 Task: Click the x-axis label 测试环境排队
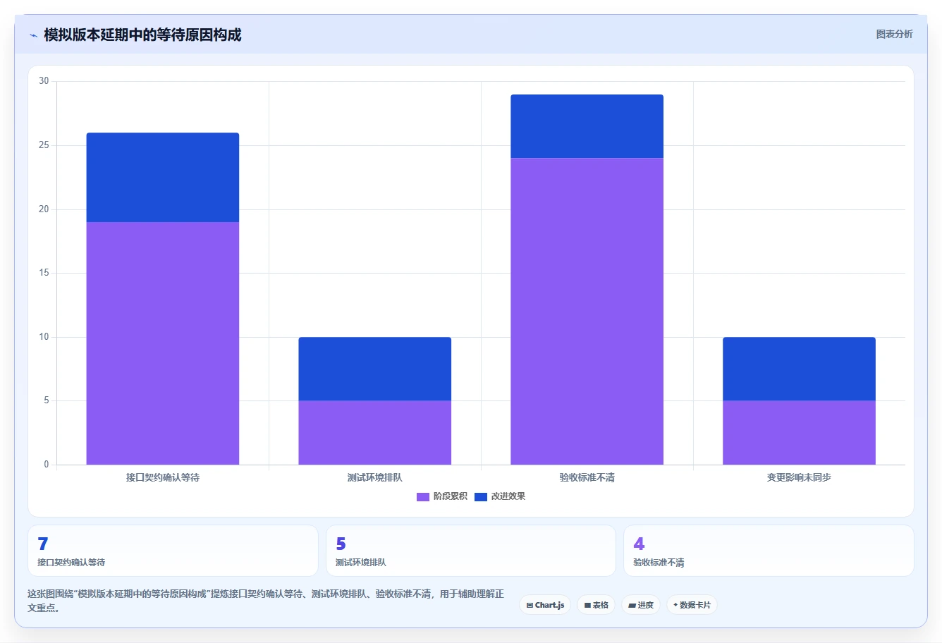tap(375, 477)
